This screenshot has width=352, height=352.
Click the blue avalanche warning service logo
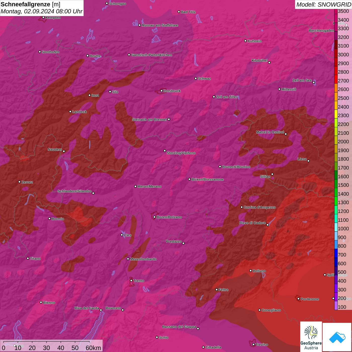[x=337, y=337]
